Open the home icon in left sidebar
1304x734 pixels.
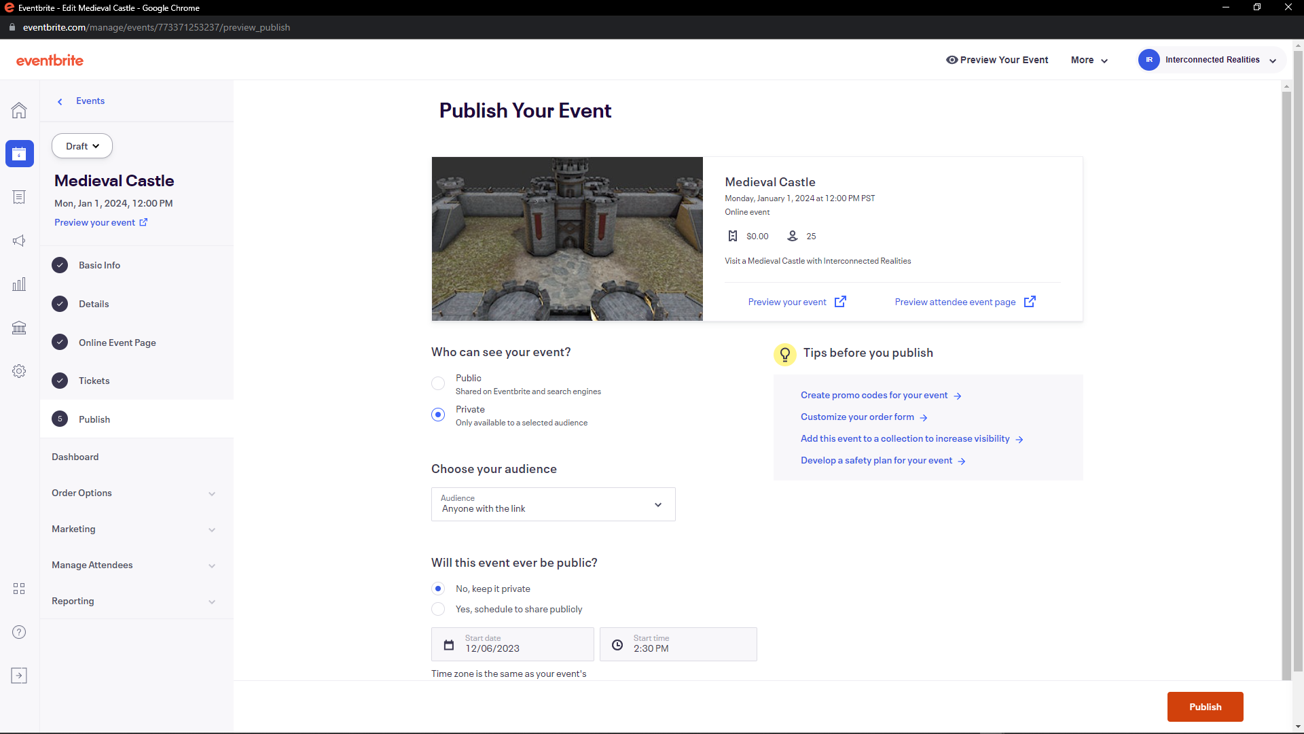(19, 110)
